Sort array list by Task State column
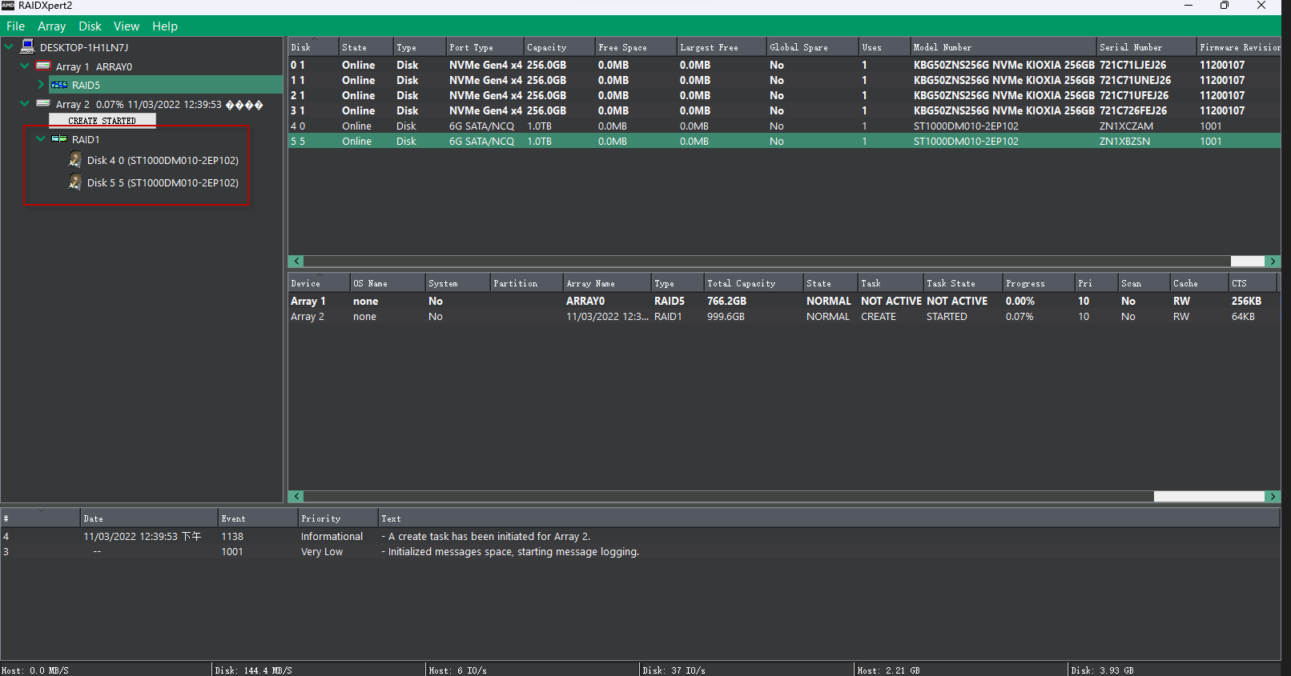The height and width of the screenshot is (676, 1291). coord(963,283)
